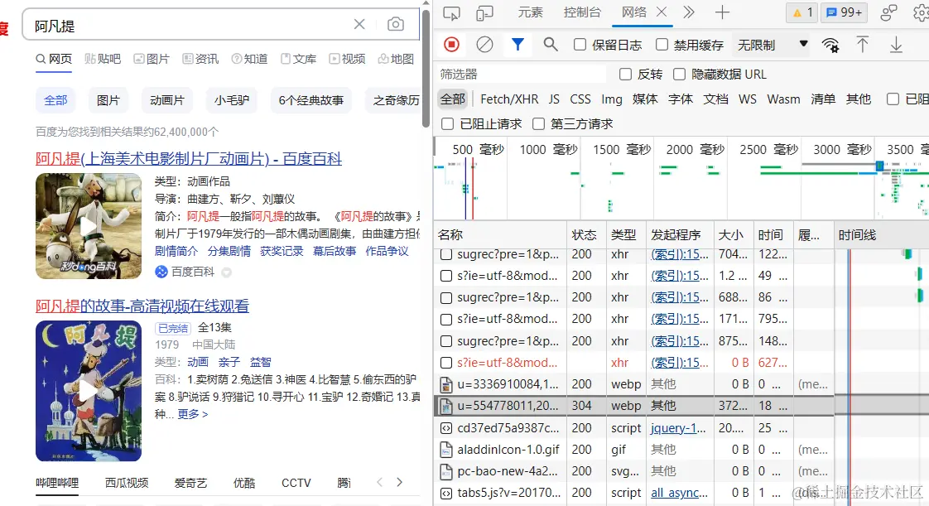Image resolution: width=929 pixels, height=506 pixels.
Task: Switch to 元素 DevTools tab
Action: coord(530,12)
